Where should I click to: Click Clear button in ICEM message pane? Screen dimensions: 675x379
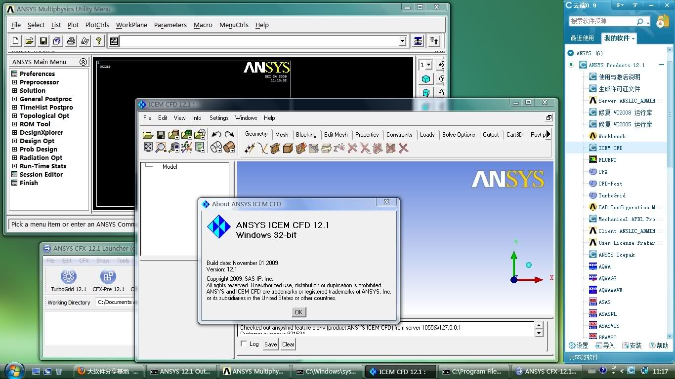click(x=288, y=344)
